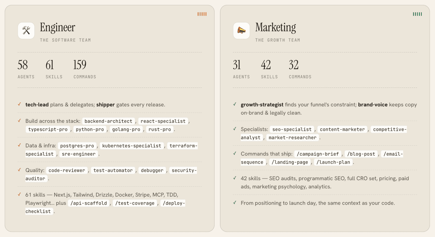Image resolution: width=435 pixels, height=237 pixels.
Task: Click the orange bars icon on Engineer card
Action: click(202, 14)
